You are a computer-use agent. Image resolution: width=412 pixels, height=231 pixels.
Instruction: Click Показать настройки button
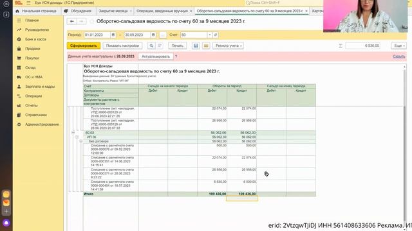(x=122, y=46)
